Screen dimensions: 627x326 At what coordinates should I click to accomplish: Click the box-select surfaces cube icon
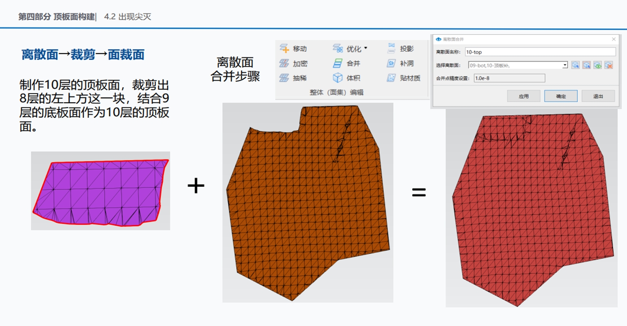click(x=586, y=65)
